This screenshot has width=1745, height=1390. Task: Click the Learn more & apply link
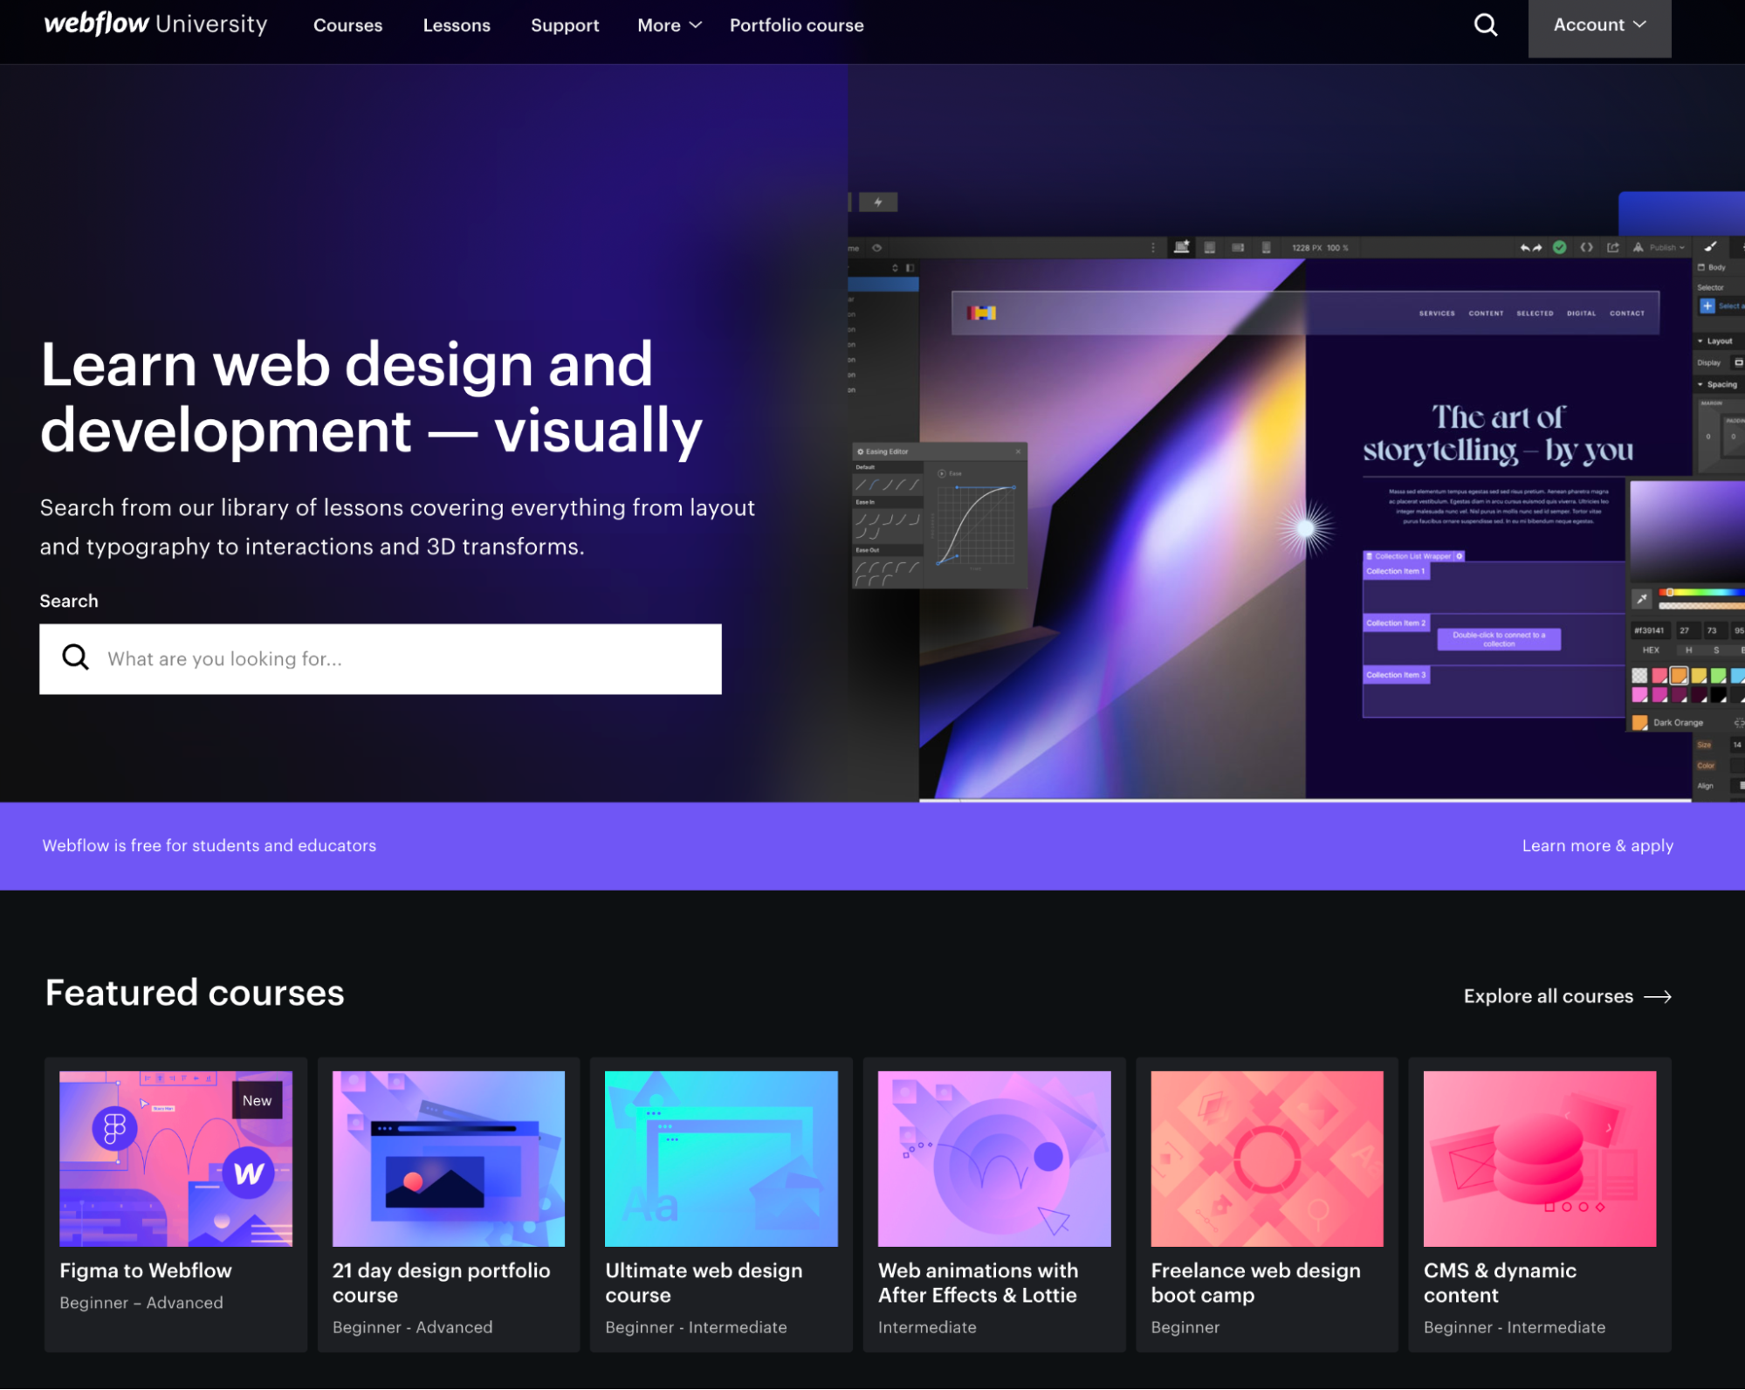(1597, 844)
